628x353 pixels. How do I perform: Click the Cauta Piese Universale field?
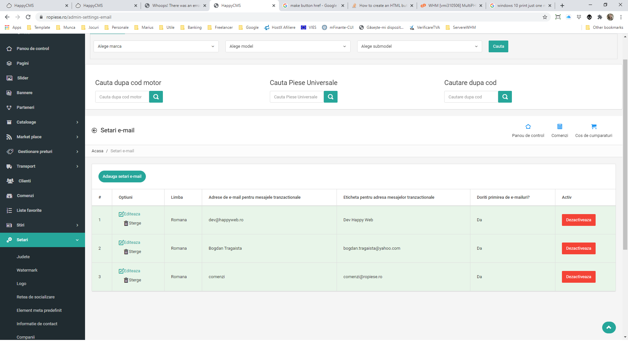(x=297, y=97)
